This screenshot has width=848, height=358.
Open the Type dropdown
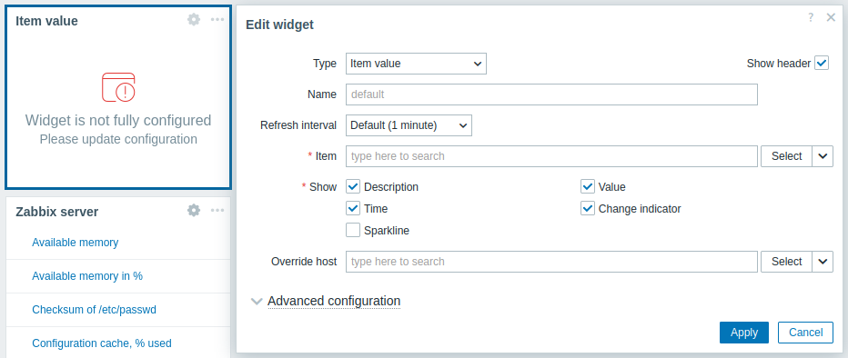pyautogui.click(x=416, y=64)
